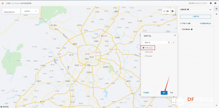Check the GPS_tracker checkbox

(143, 56)
